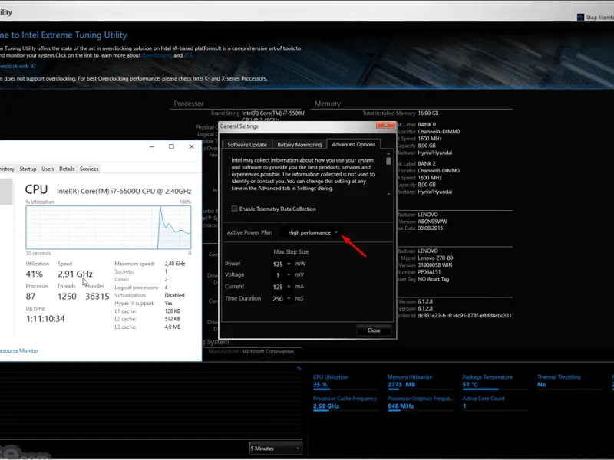Click the red X on General Settings dialog

coord(385,125)
